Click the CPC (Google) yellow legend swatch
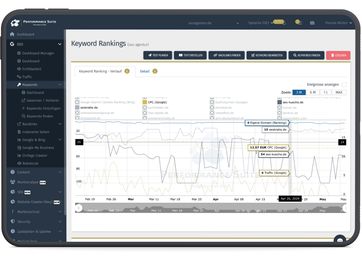Image resolution: width=362 pixels, height=261 pixels. tap(145, 102)
